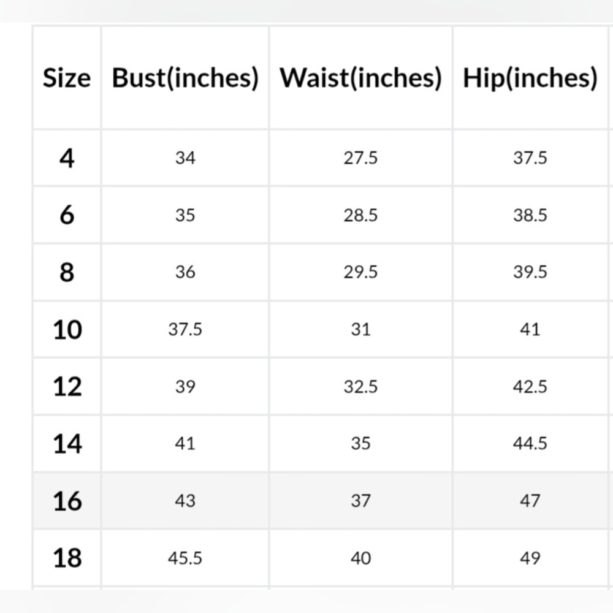The width and height of the screenshot is (613, 613).
Task: Click hip value 38.5 for size 6
Action: (x=530, y=215)
